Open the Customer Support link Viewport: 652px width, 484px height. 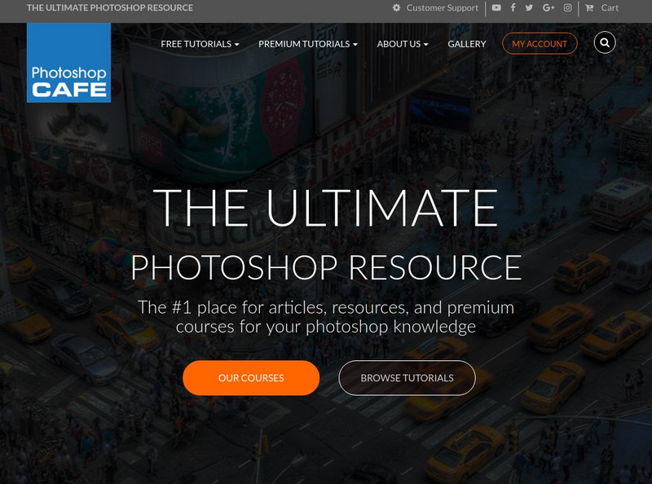443,8
